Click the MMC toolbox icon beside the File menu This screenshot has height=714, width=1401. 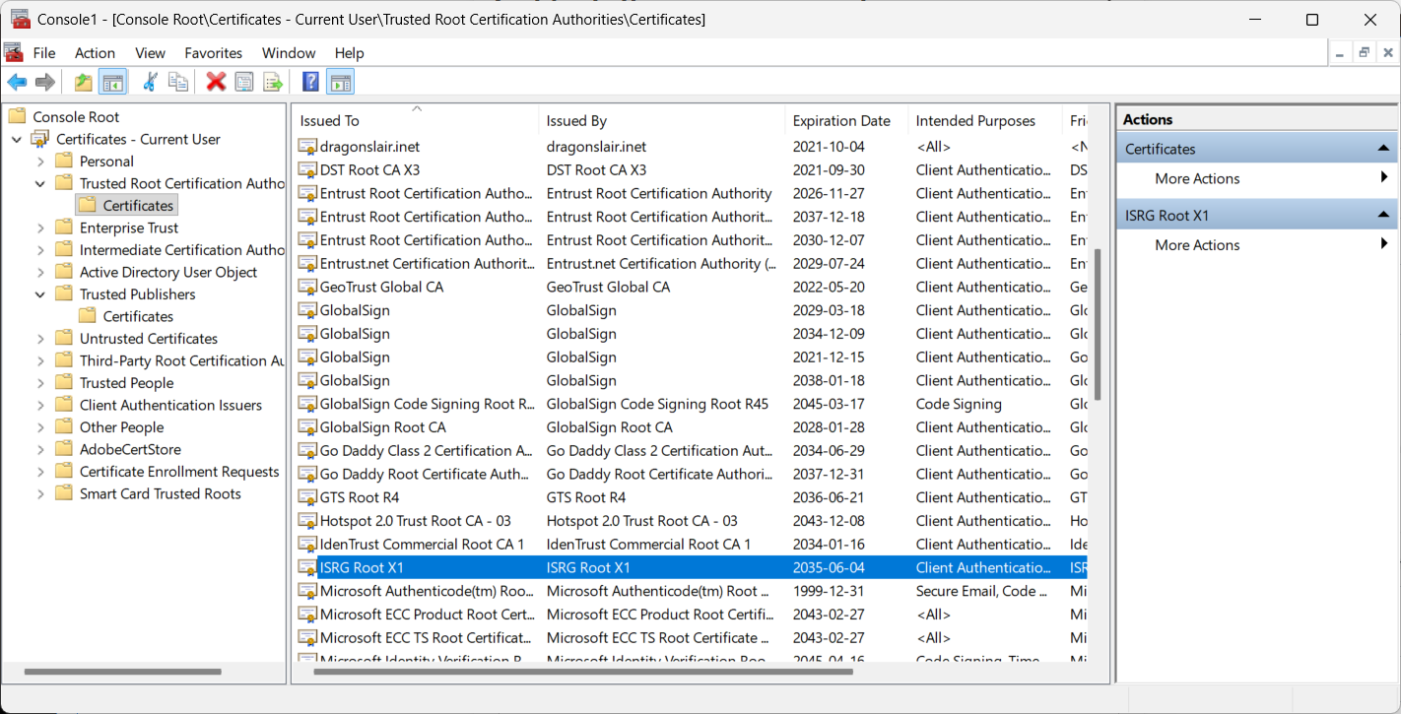click(x=14, y=52)
